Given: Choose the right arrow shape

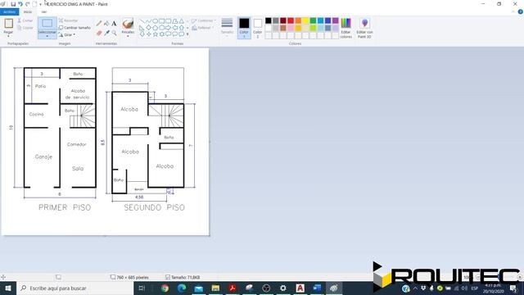Looking at the screenshot, I should (x=168, y=28).
